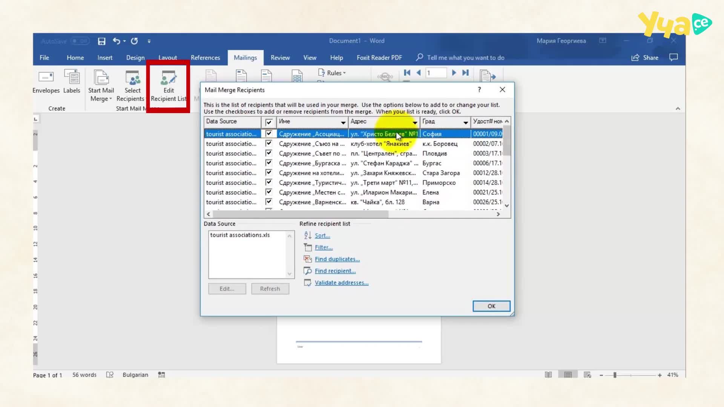Uncheck the к.к. Боровец row checkbox
Screen dimensions: 724x407
click(x=269, y=143)
